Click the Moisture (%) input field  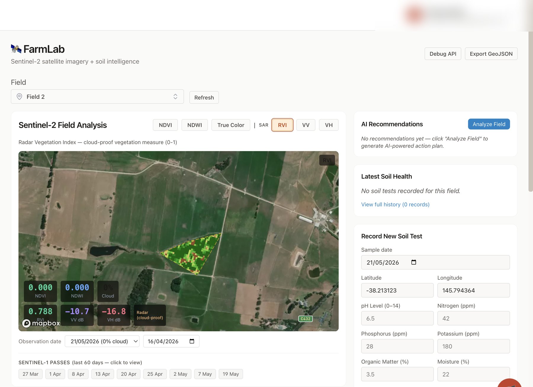point(473,374)
